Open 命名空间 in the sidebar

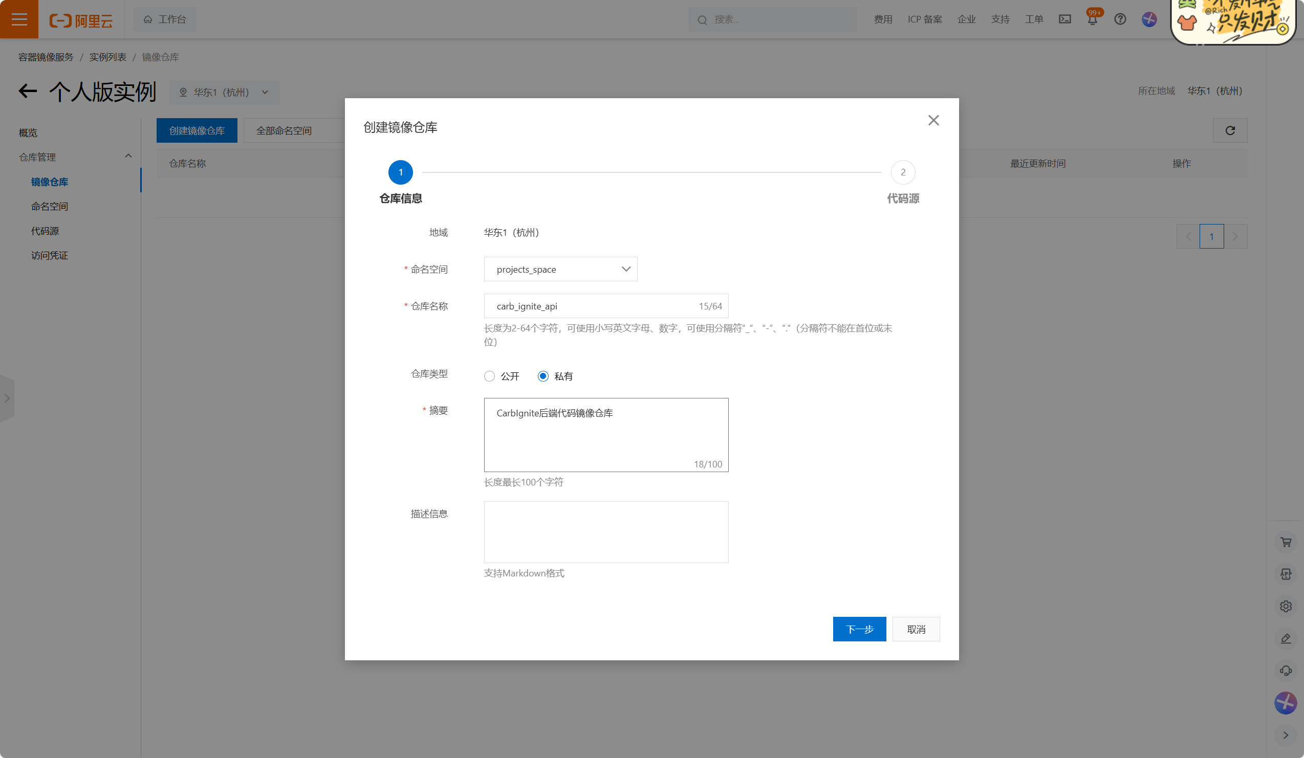click(50, 206)
